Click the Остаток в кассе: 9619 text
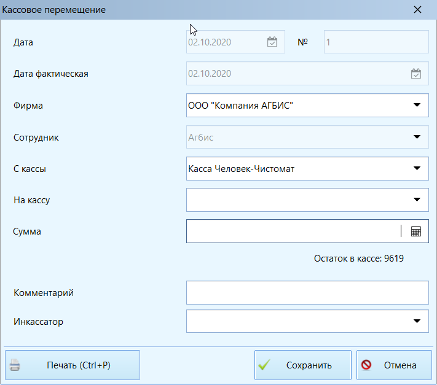This screenshot has width=437, height=385. 358,258
